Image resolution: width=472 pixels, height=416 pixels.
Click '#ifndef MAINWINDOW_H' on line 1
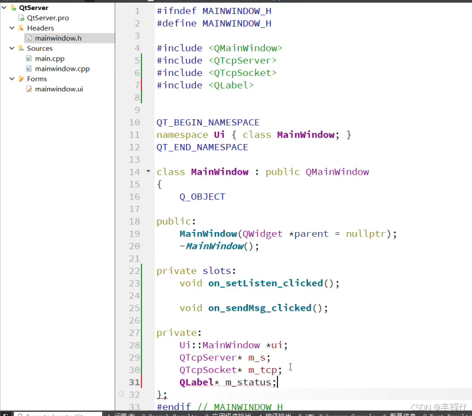pos(214,11)
